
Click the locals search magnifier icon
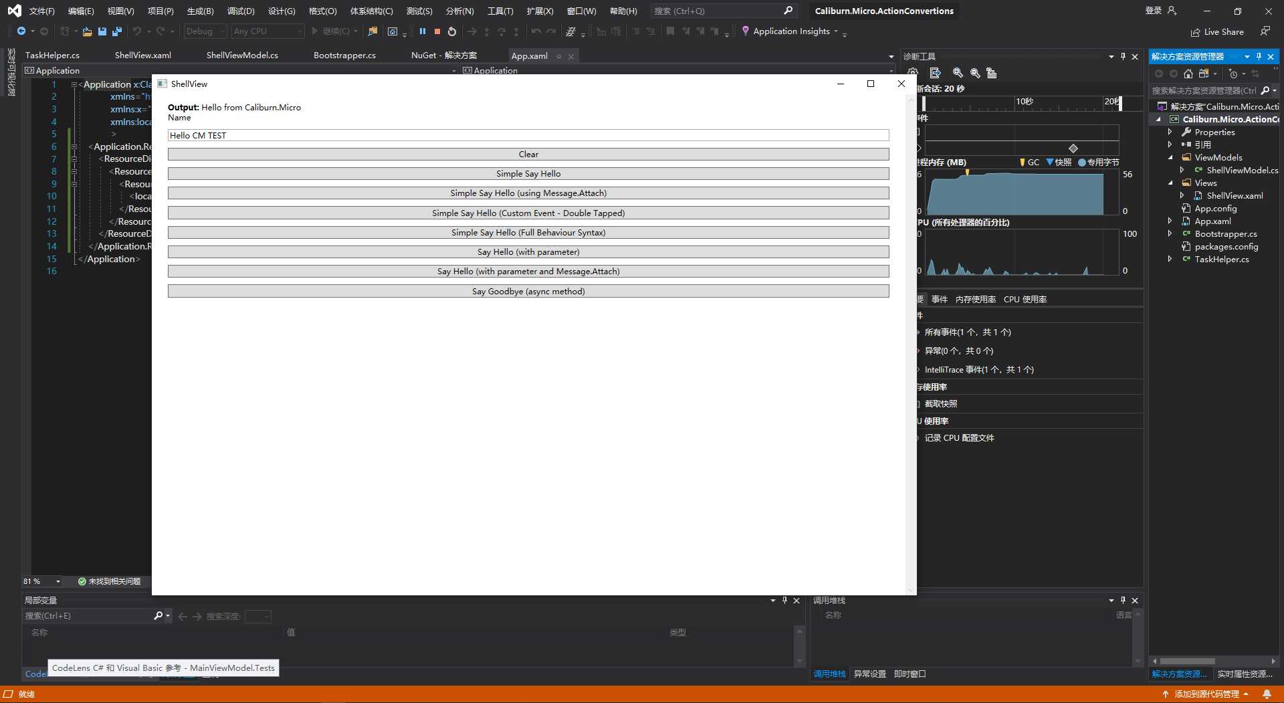tap(158, 615)
